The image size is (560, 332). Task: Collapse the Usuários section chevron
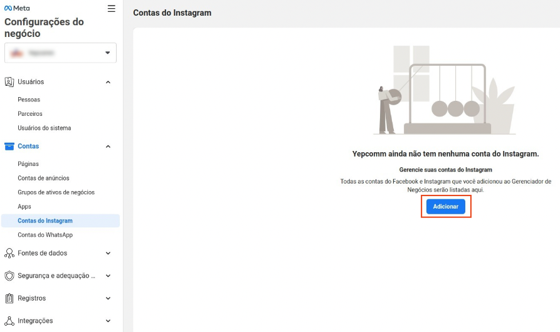pos(108,82)
